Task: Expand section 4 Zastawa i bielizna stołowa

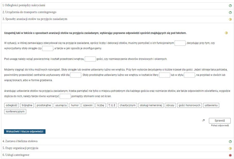Action: 20,141
